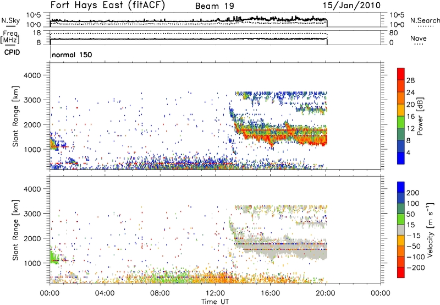Select the 'Freq. [MHz]' axis label
This screenshot has height=305, width=440.
coord(10,37)
